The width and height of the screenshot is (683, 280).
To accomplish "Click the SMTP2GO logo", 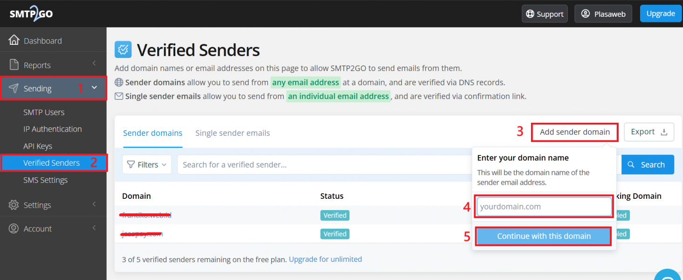I will tap(31, 14).
